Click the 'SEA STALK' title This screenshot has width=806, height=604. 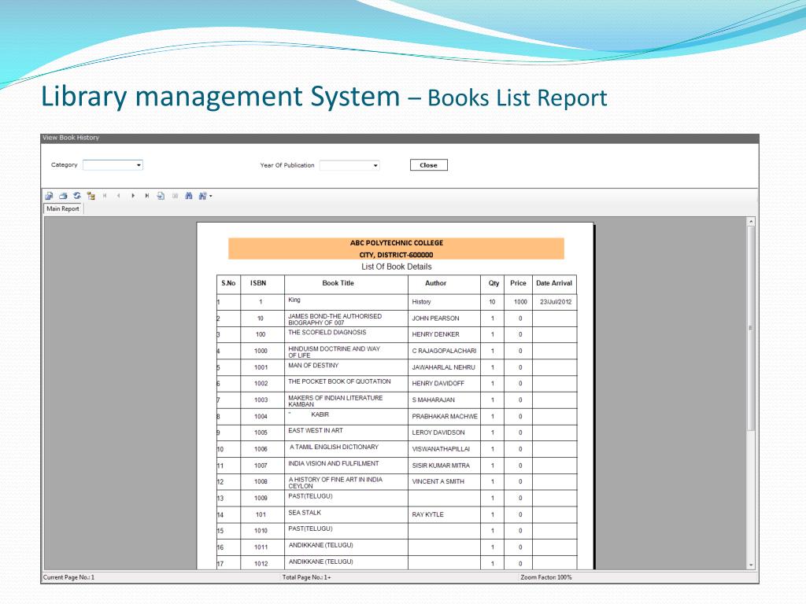pos(305,513)
